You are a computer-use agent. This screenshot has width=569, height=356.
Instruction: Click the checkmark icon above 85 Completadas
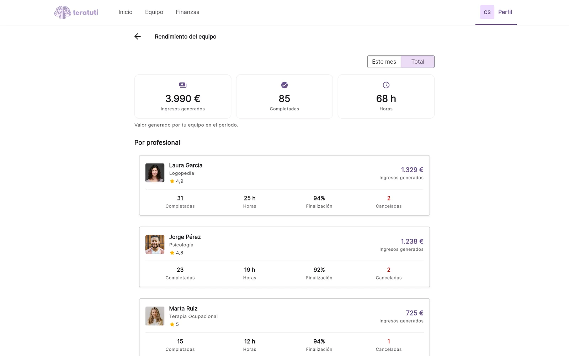[x=284, y=85]
